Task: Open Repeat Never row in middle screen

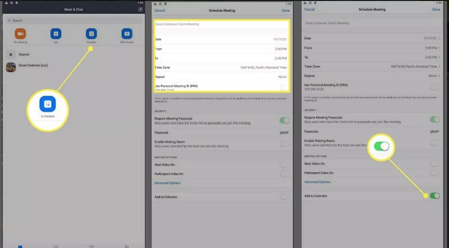Action: click(x=222, y=77)
